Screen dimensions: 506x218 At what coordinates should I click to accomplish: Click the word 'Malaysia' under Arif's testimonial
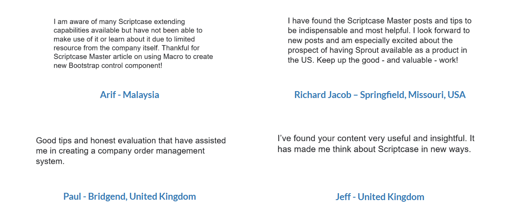click(x=141, y=95)
